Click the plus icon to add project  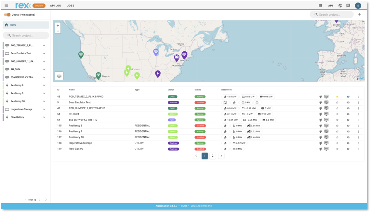pos(359,14)
